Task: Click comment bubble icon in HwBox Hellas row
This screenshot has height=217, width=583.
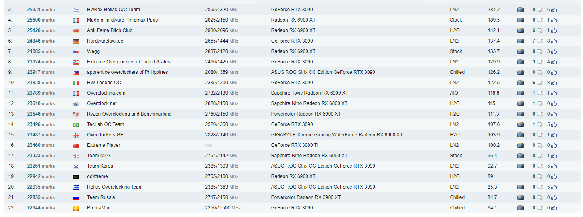Action: pyautogui.click(x=540, y=10)
